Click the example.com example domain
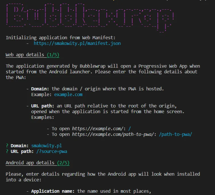Viewport: 215px width, 195px height. [x=68, y=95]
